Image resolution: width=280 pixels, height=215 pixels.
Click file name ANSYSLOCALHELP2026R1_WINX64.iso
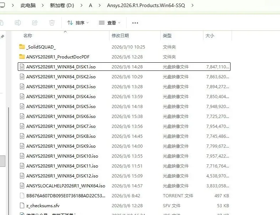(66, 186)
